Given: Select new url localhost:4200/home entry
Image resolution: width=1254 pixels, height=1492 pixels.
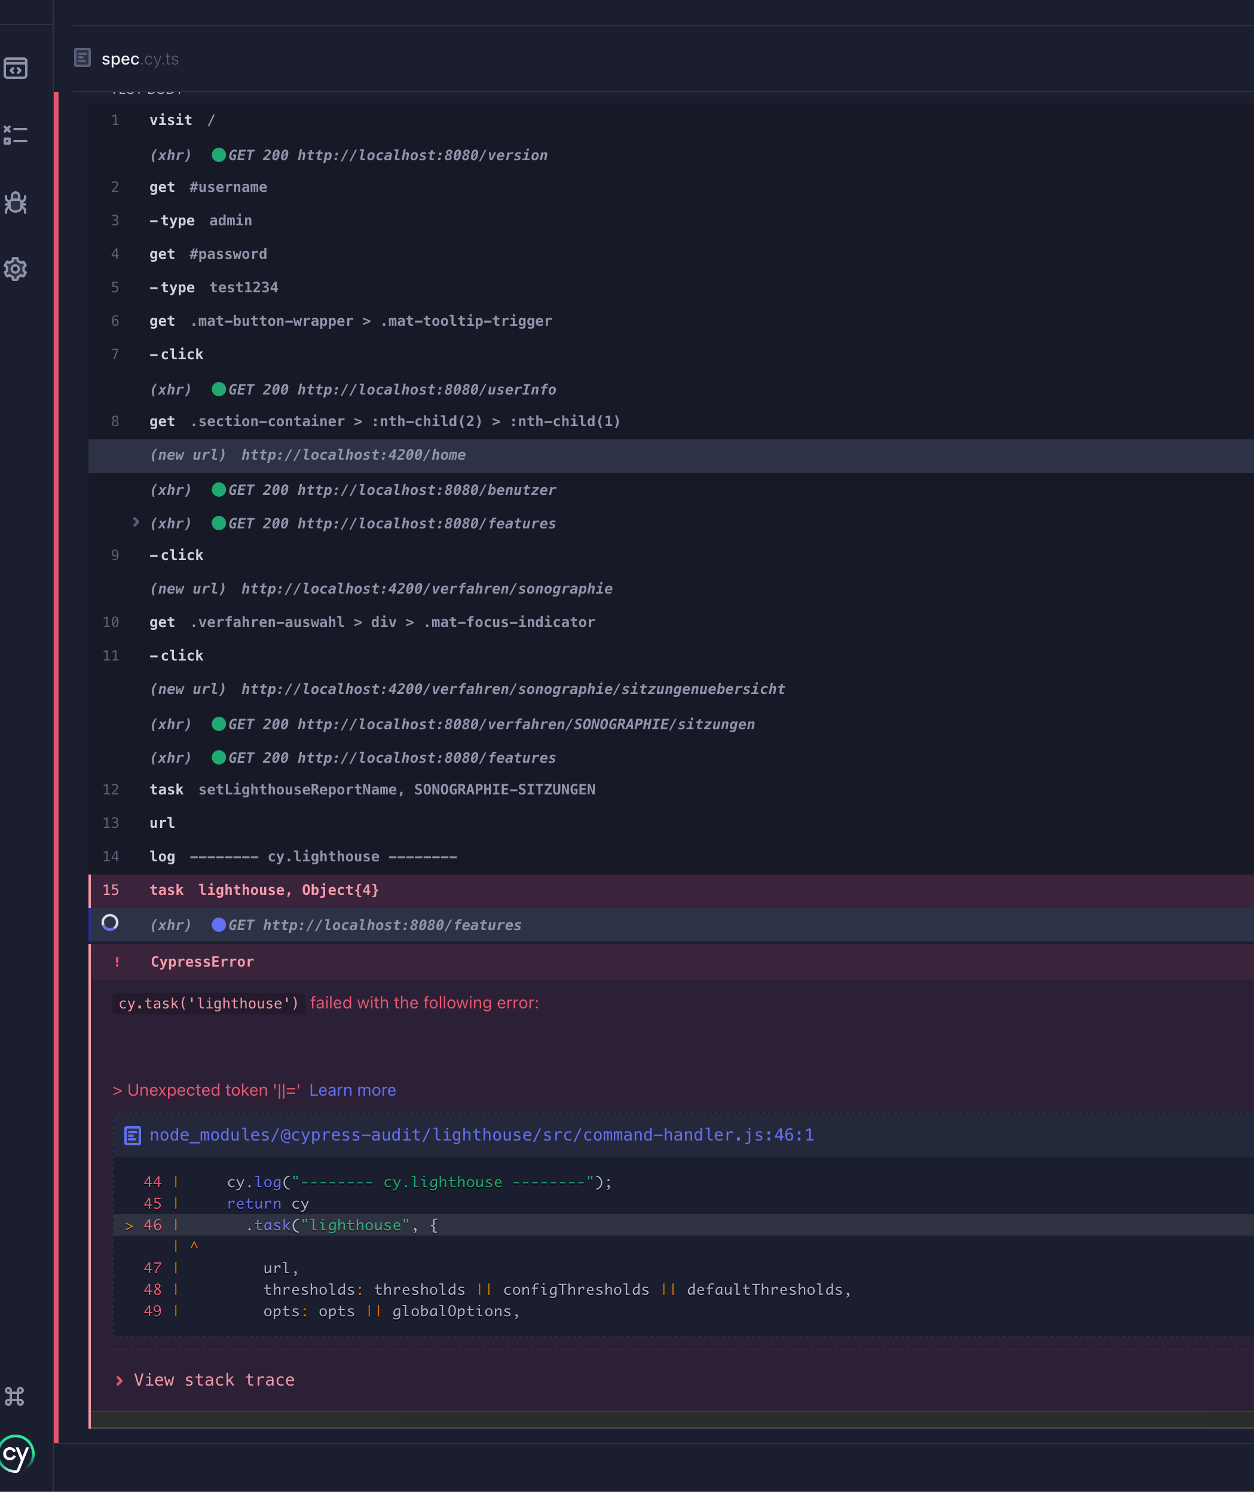Looking at the screenshot, I should tap(671, 455).
